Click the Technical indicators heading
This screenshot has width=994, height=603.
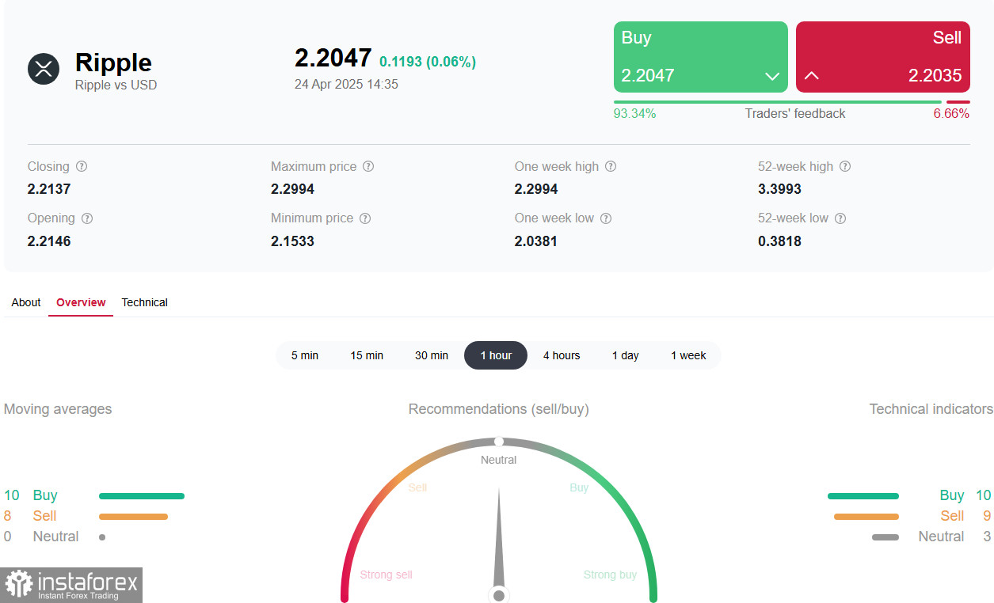[x=931, y=409]
